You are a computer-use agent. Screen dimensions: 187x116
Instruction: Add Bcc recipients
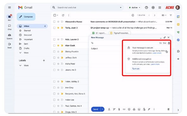(x=164, y=43)
